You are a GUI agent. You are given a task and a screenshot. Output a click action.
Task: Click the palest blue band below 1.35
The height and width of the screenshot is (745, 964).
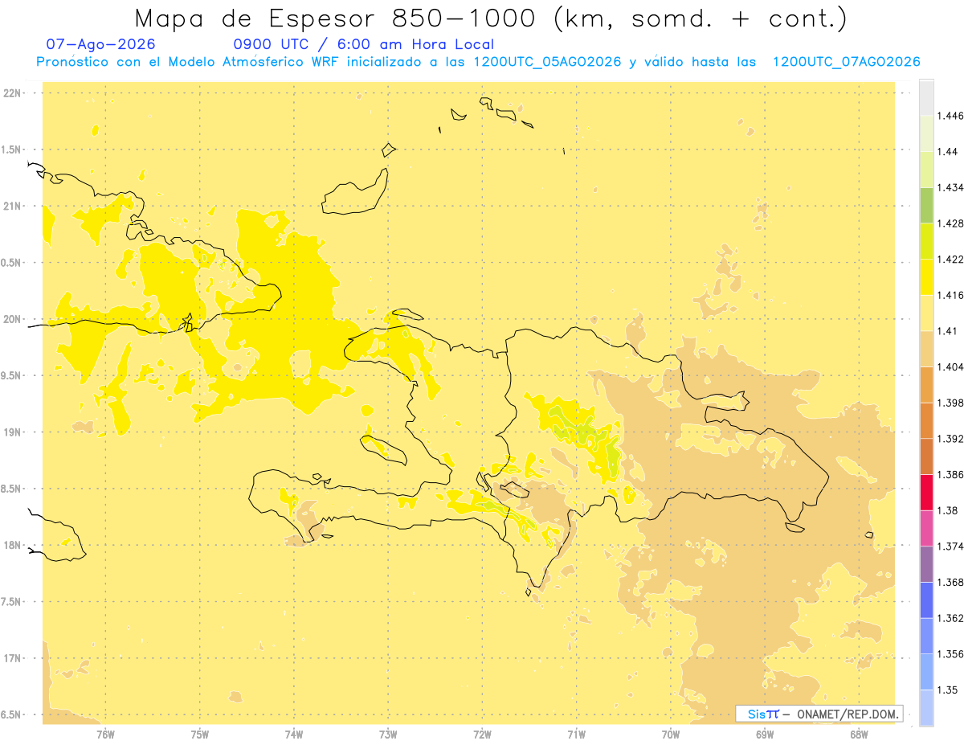(926, 707)
